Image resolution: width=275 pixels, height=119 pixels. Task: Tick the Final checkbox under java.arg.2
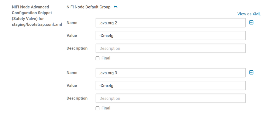(97, 58)
